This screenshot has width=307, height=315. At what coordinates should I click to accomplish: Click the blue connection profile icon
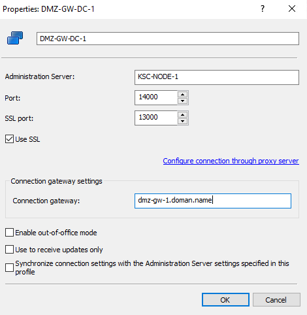(x=15, y=38)
